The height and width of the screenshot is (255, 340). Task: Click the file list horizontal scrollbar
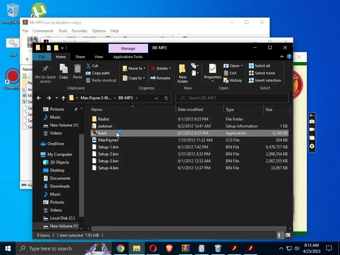[189, 228]
